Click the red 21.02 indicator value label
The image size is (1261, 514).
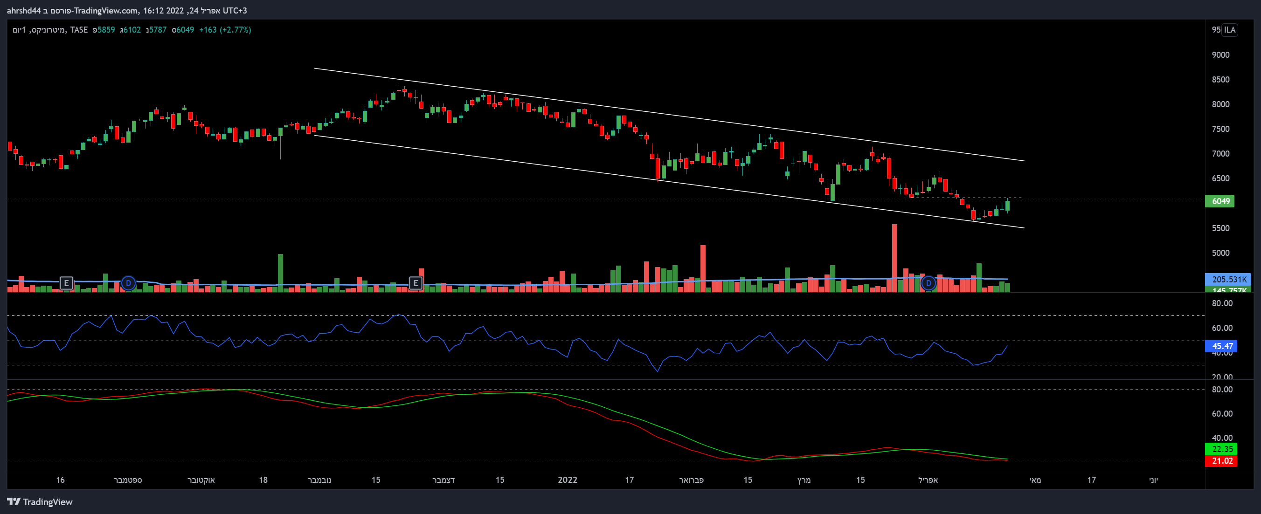tap(1221, 461)
